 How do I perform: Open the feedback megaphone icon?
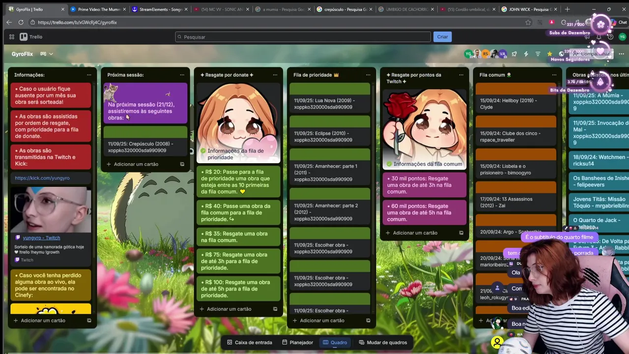pos(587,37)
